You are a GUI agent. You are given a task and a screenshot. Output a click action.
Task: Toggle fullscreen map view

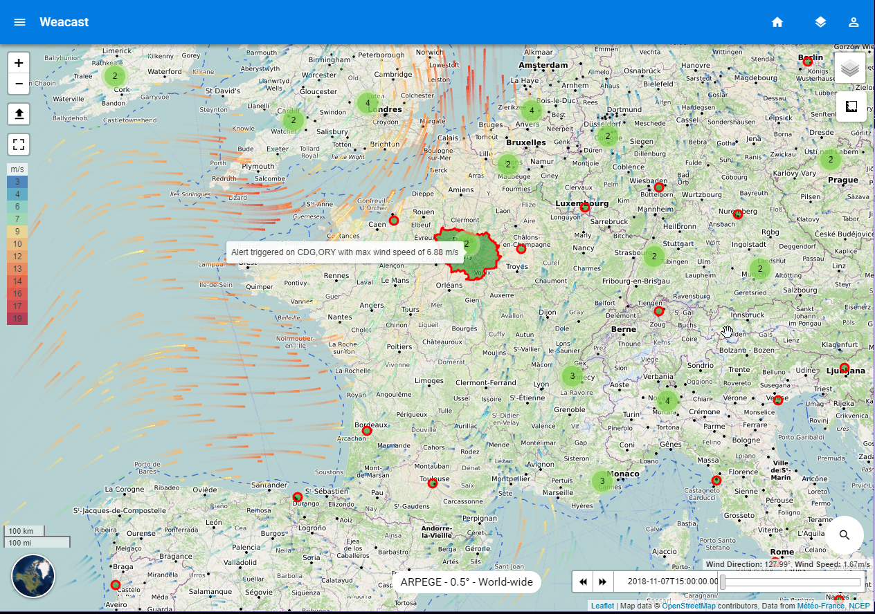(x=19, y=145)
